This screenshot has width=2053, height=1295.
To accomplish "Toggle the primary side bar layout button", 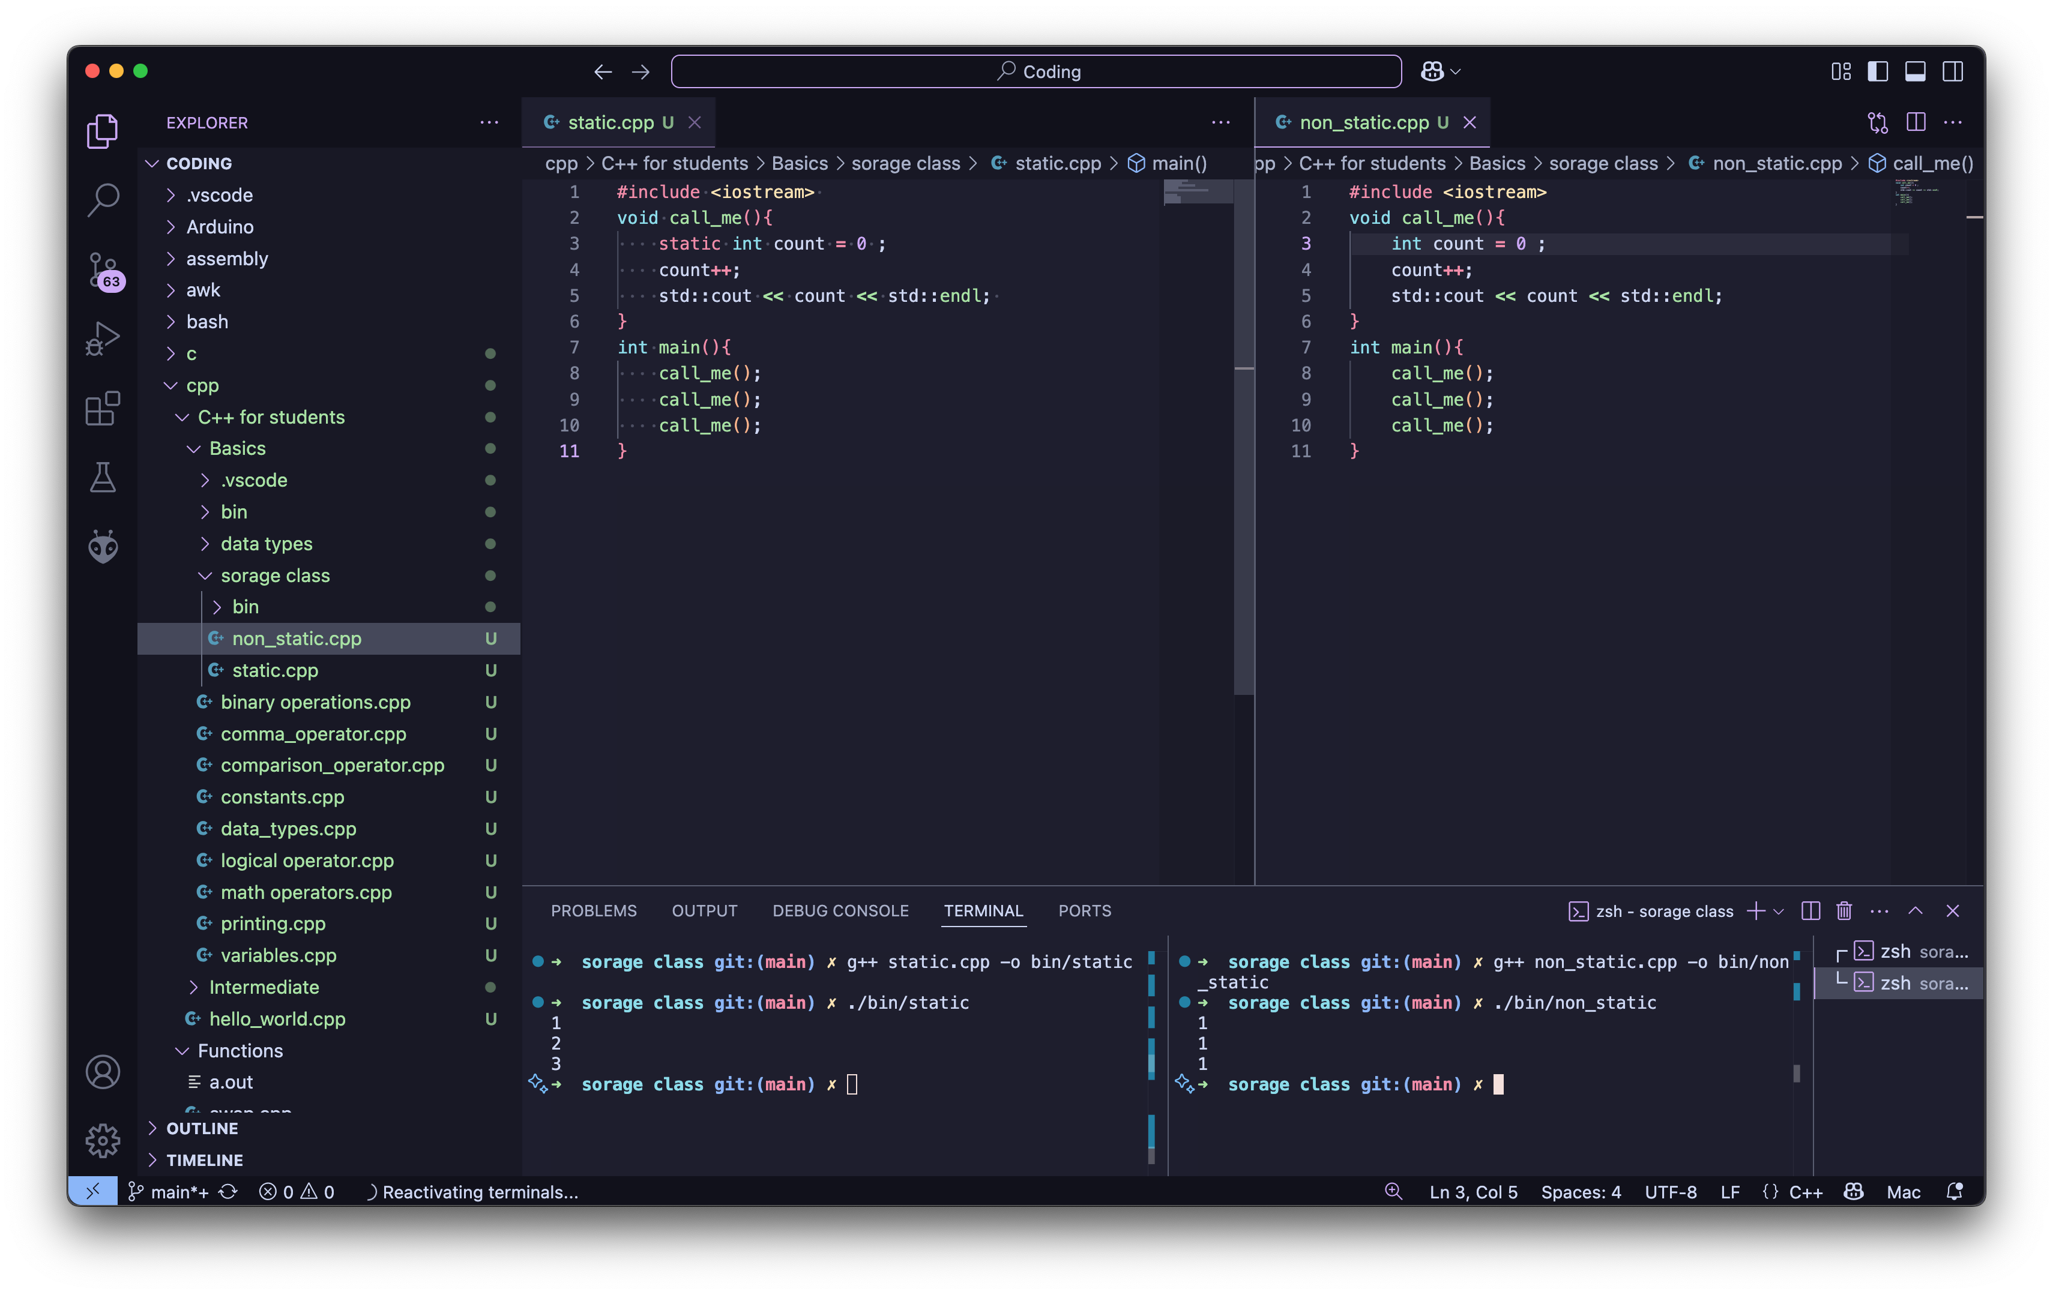I will 1877,71.
